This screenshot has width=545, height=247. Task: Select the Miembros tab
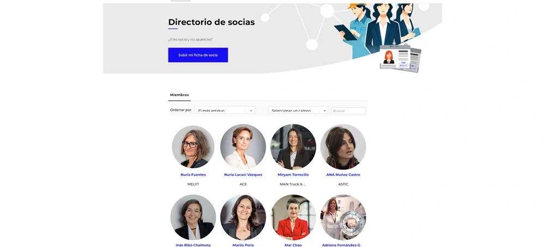pyautogui.click(x=179, y=95)
